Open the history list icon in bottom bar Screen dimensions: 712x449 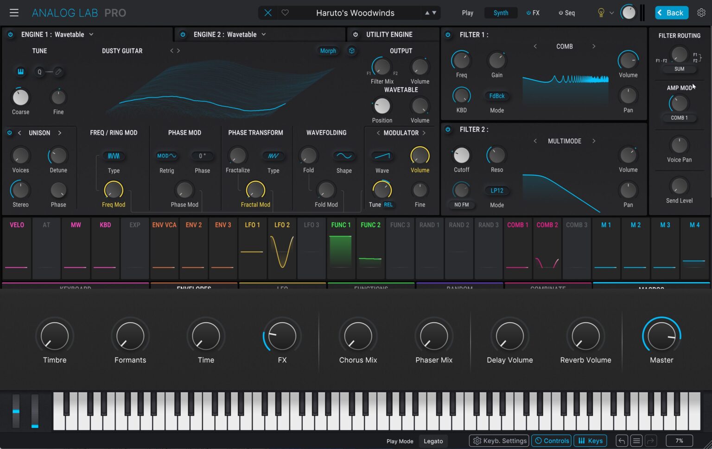pos(636,441)
